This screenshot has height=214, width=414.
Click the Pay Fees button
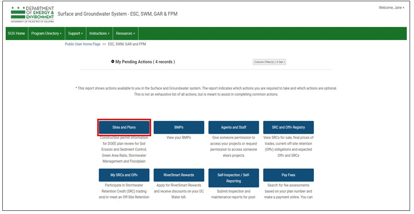[x=288, y=175]
